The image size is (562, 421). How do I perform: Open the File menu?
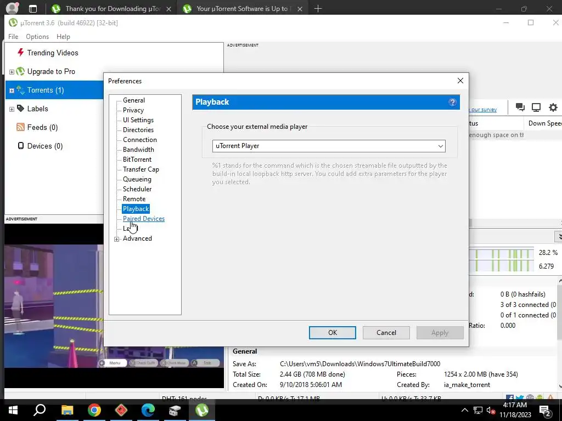13,37
